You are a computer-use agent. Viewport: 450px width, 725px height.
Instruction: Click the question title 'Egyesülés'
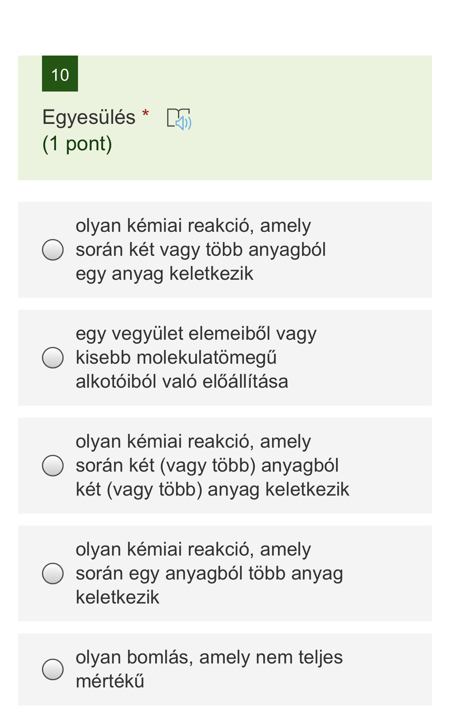tap(89, 118)
